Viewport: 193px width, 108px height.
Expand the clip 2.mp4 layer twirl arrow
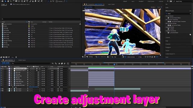(x=8, y=89)
